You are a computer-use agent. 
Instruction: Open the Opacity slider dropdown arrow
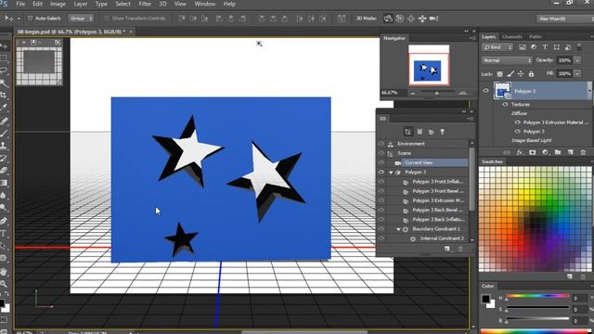[x=577, y=60]
